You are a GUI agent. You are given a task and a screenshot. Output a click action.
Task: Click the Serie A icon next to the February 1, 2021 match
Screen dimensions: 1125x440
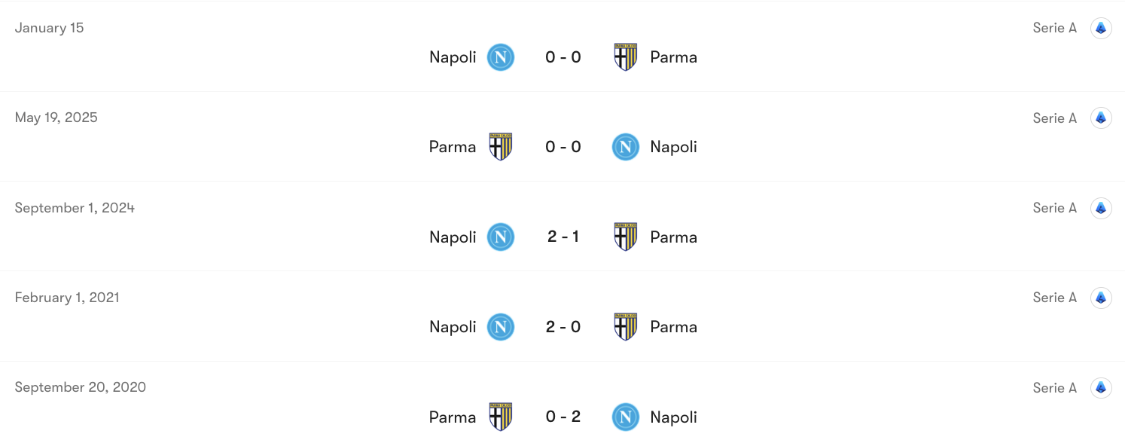coord(1101,298)
